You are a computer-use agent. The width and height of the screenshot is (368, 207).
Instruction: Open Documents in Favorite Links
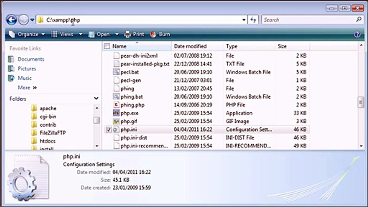(31, 59)
